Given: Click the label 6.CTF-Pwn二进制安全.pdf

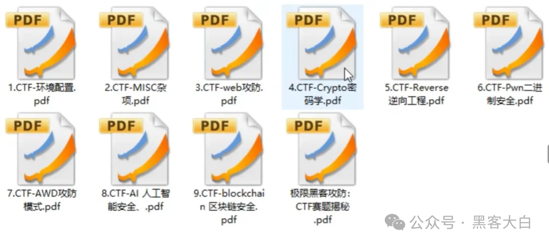Looking at the screenshot, I should coord(510,94).
